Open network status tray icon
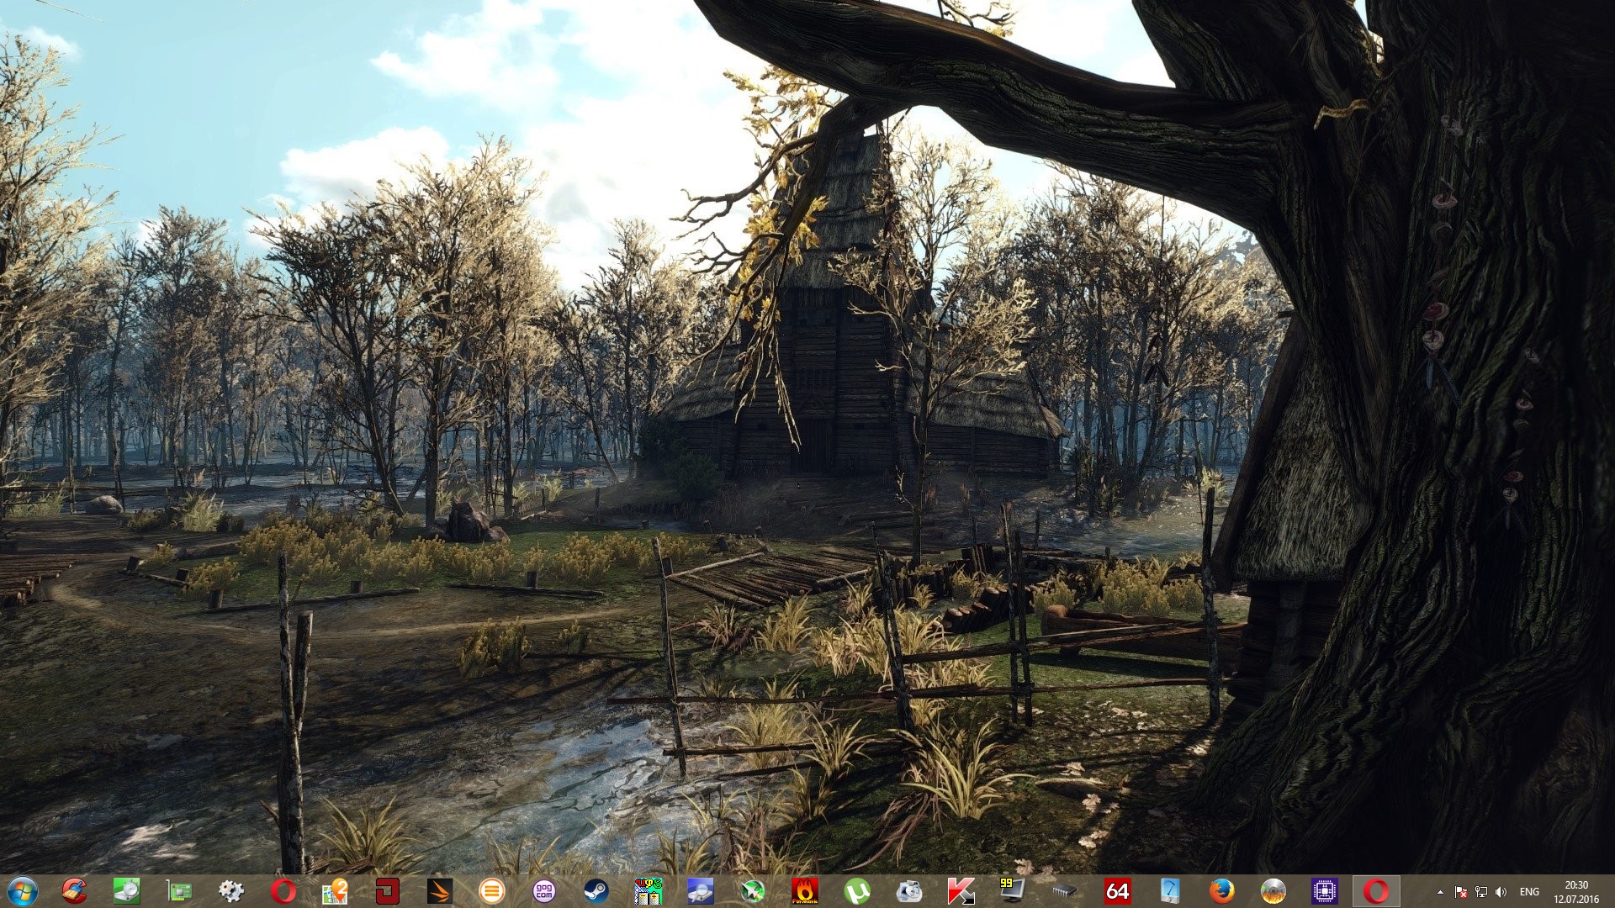The height and width of the screenshot is (908, 1615). [x=1481, y=892]
